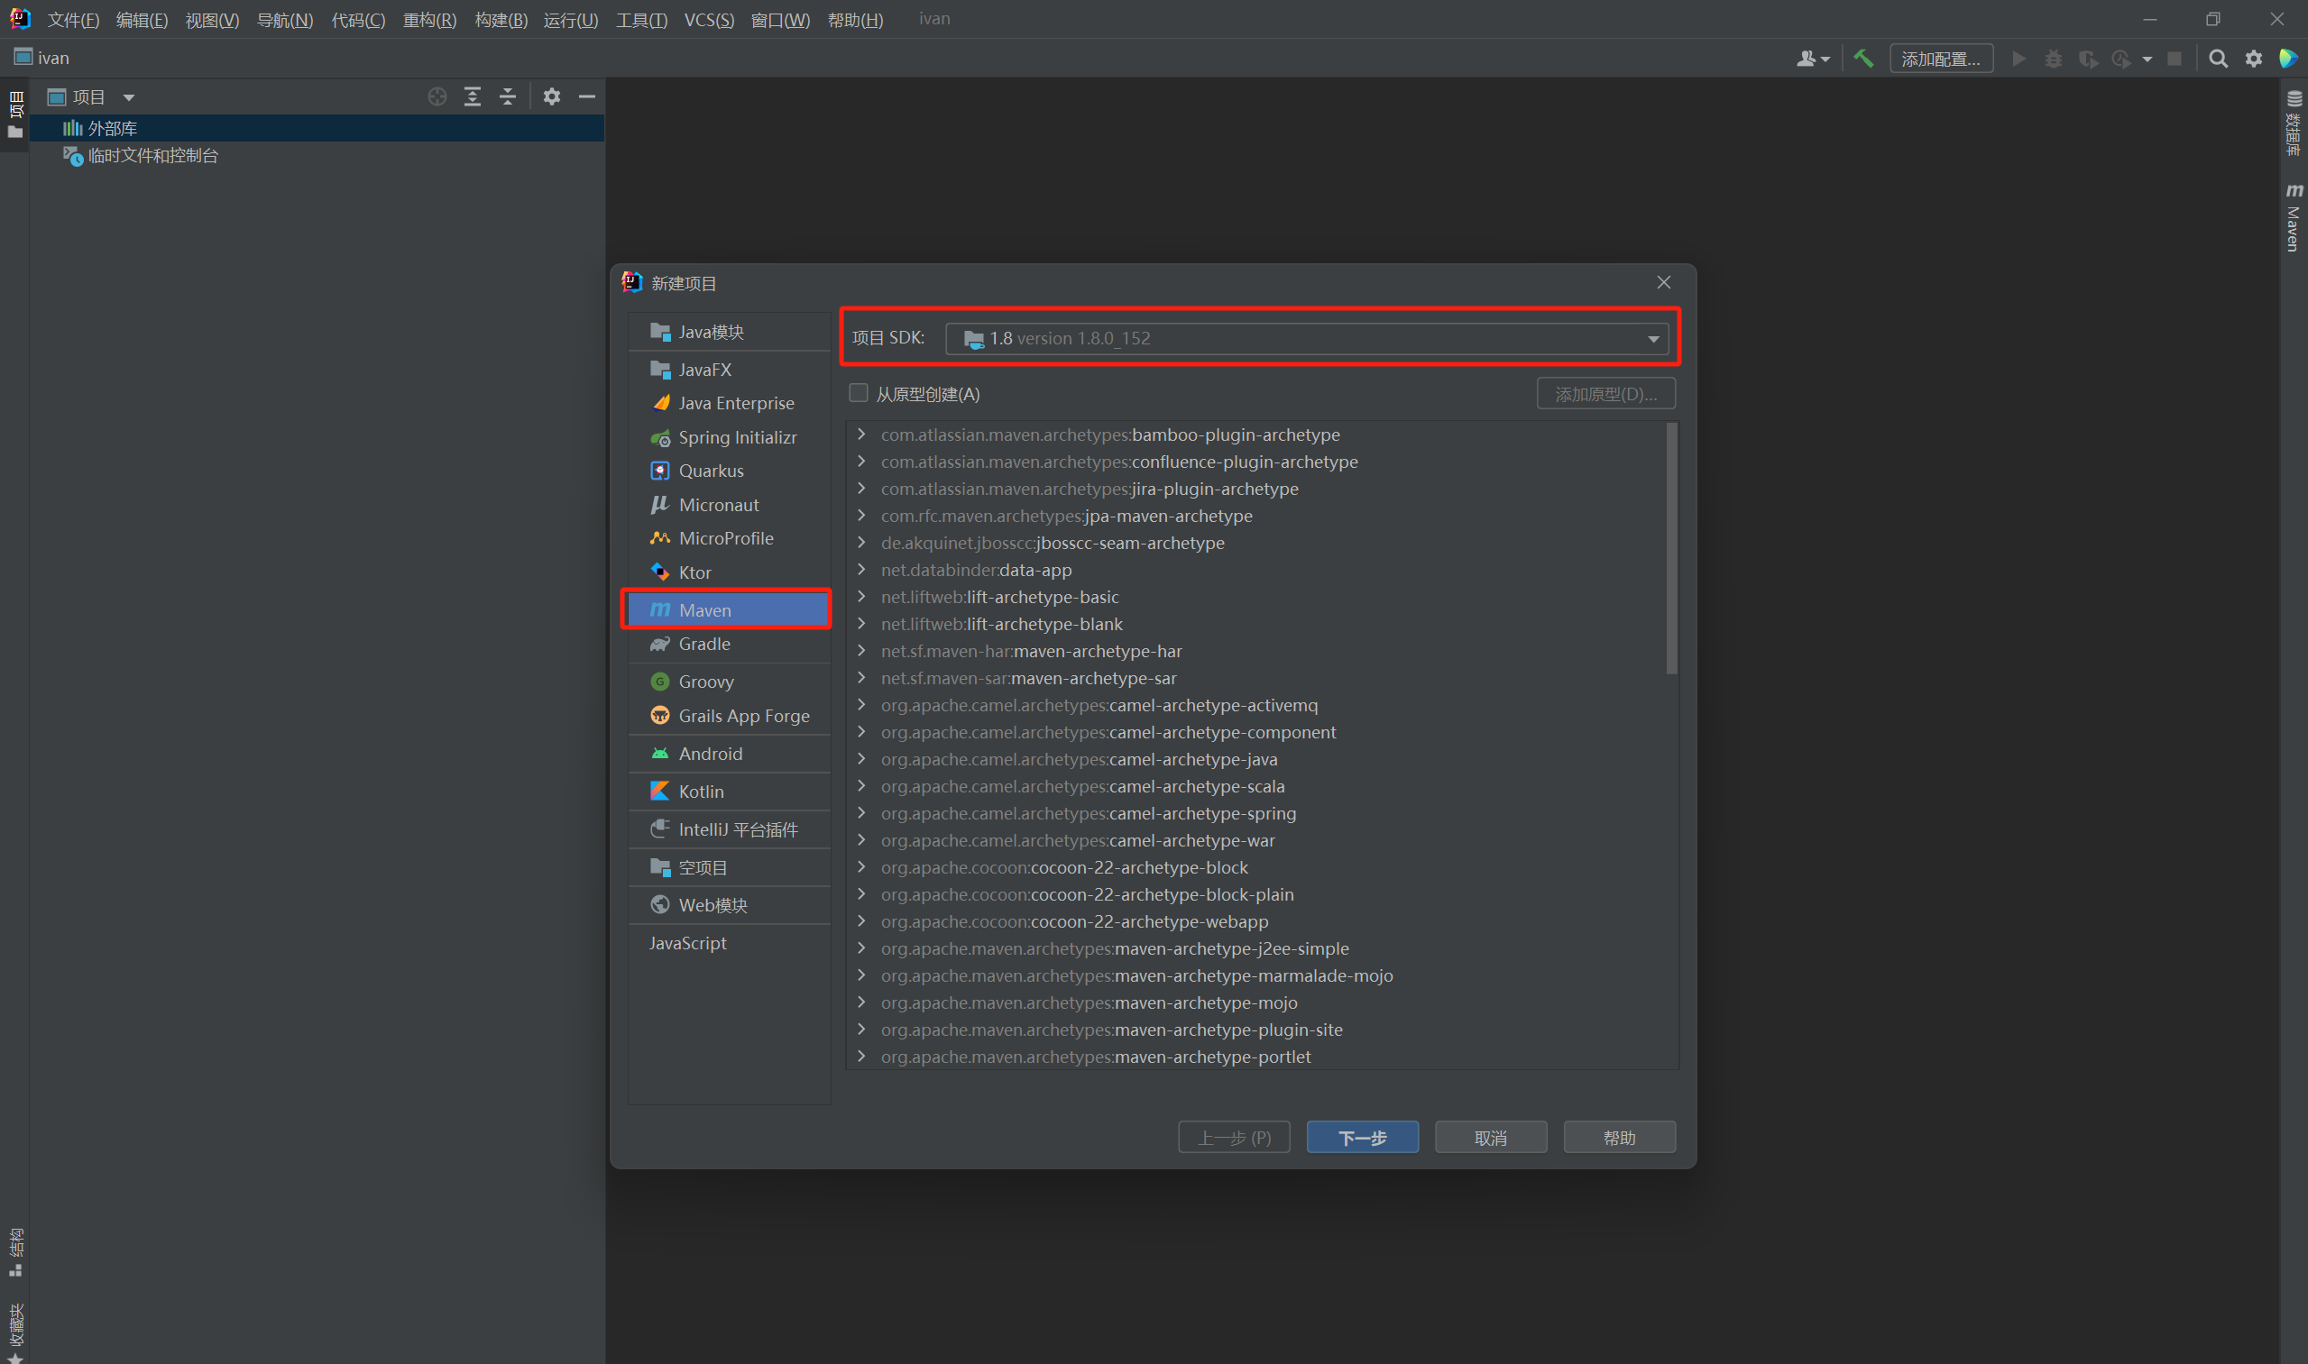Open run options dropdown arrow in toolbar

tap(2147, 59)
